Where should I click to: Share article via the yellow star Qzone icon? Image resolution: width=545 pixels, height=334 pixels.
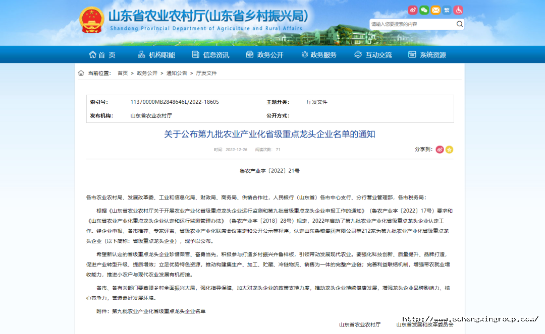(449, 150)
